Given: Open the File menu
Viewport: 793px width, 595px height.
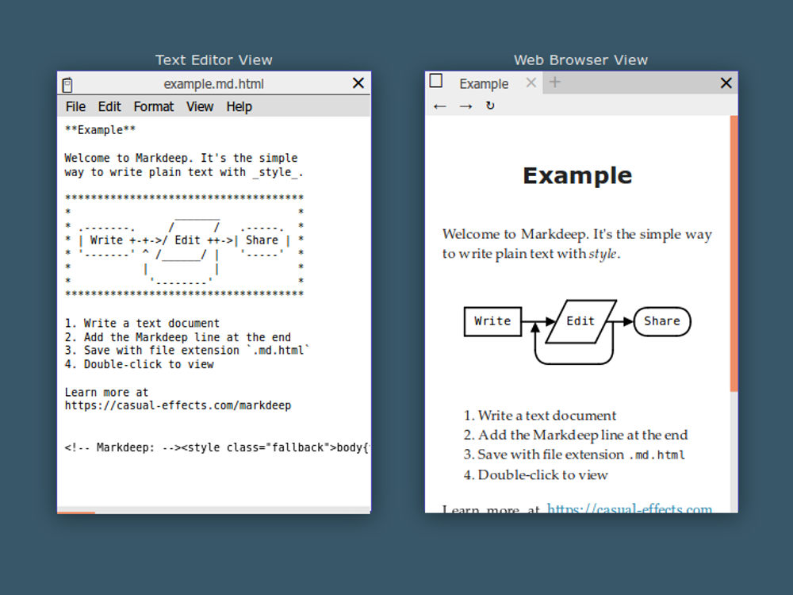Looking at the screenshot, I should 75,107.
